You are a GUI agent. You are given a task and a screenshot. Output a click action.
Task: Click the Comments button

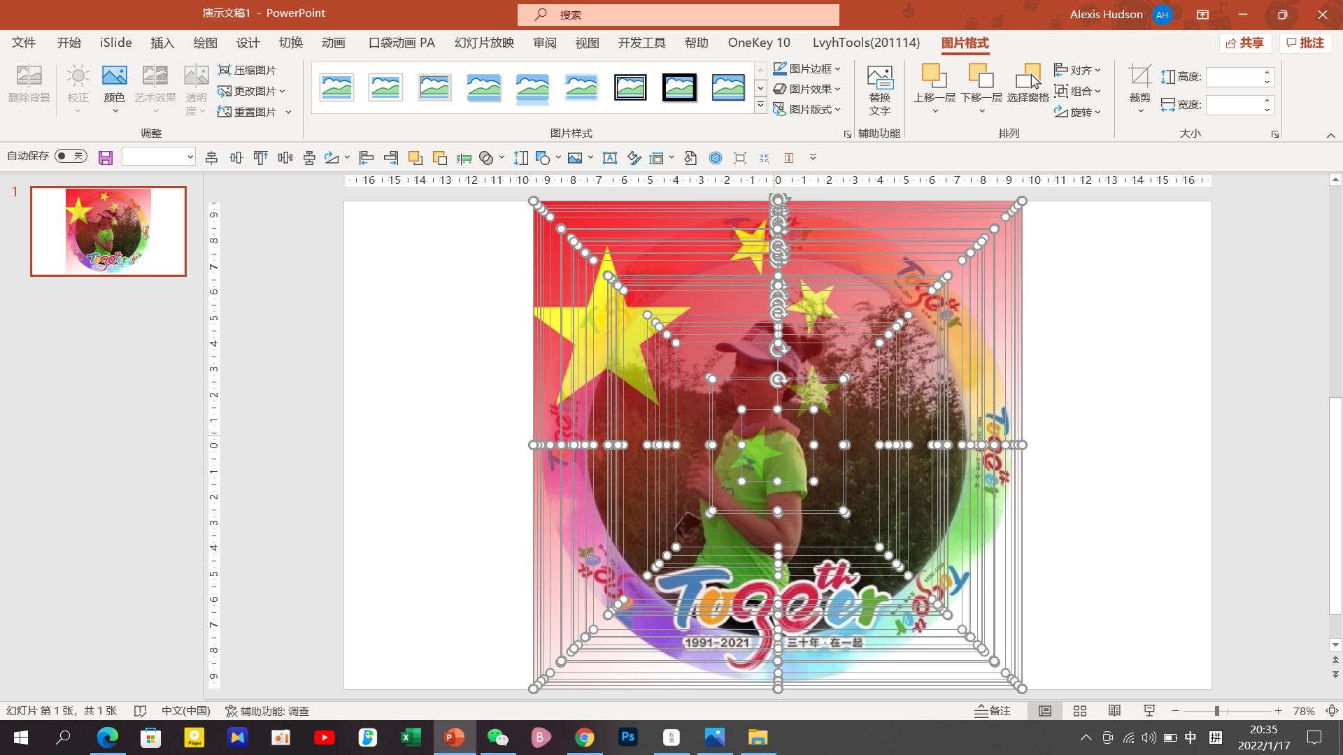coord(1305,43)
